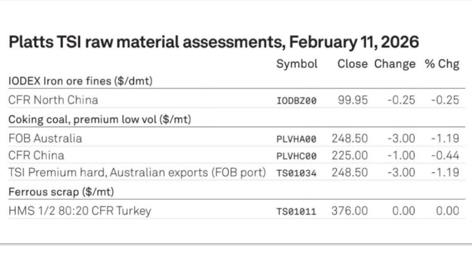Click the Close column header
Viewport: 472px width, 270px height.
[x=352, y=64]
